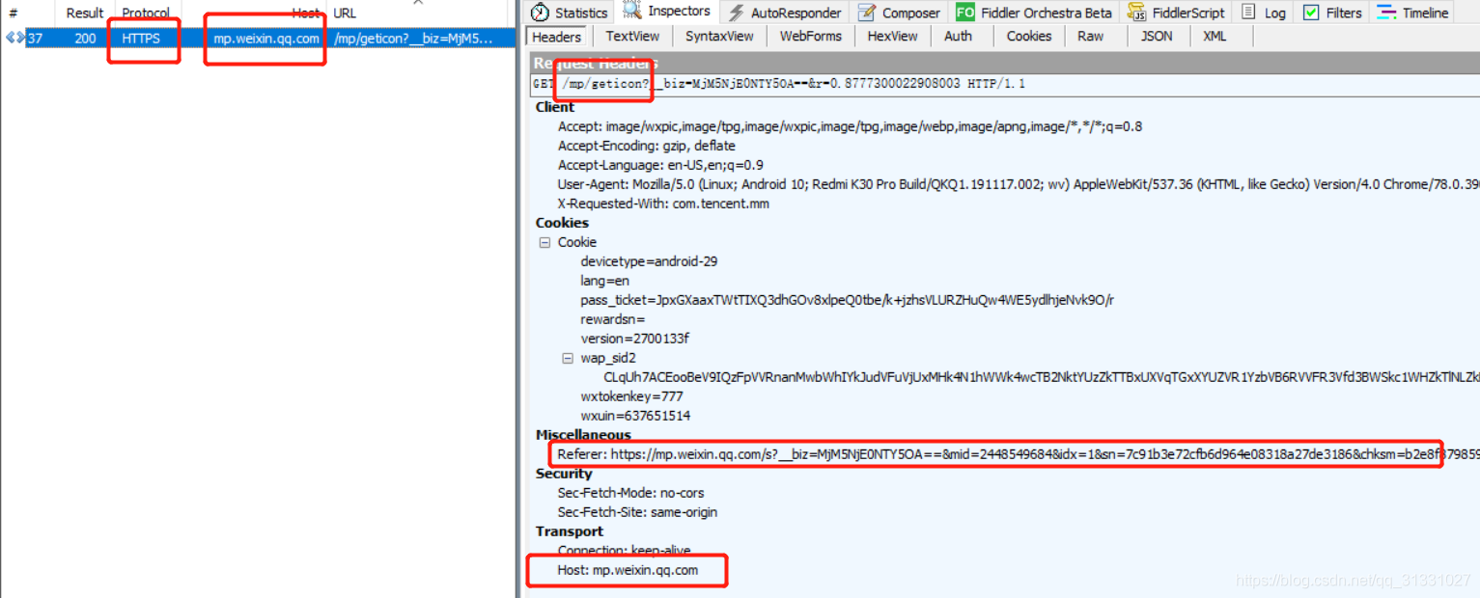Open the Filters tab

pos(1332,13)
